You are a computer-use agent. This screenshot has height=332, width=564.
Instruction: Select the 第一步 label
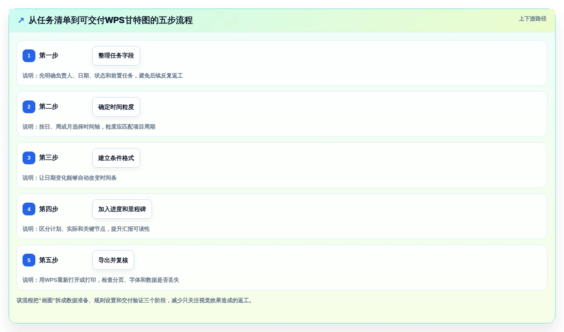(49, 56)
